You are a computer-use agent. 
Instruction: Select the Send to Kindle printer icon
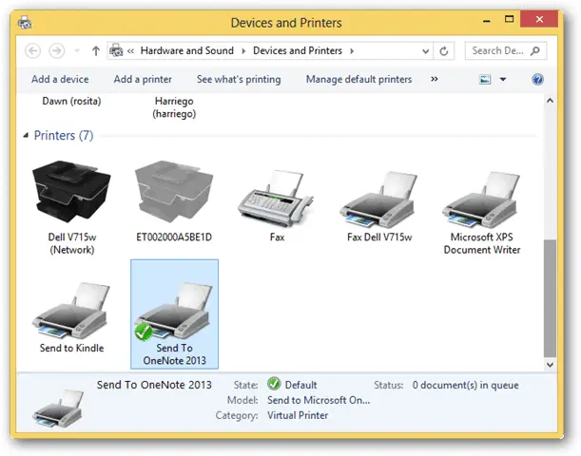coord(71,311)
